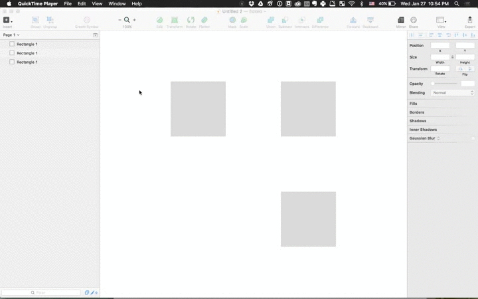Click the Export toolbar icon
Screen dimensions: 478x299
(470, 20)
